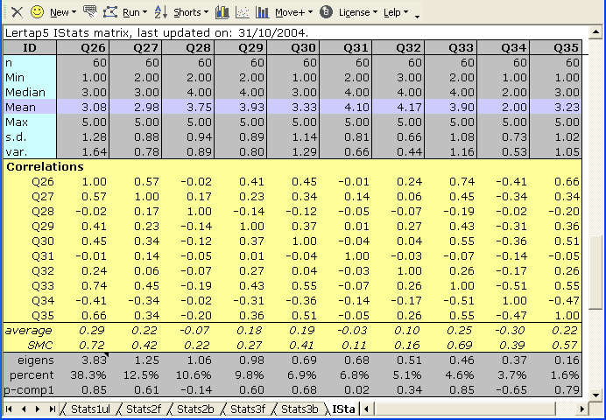This screenshot has height=420, width=606.
Task: Click the blue bar chart icon
Action: pos(262,12)
